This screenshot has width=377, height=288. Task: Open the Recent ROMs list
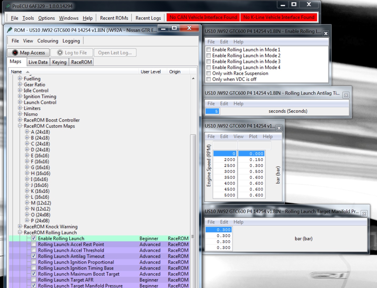point(114,18)
